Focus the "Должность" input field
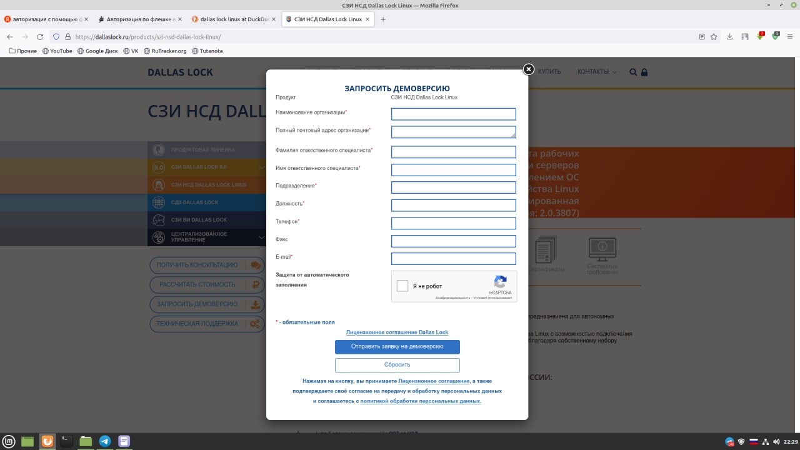800x450 pixels. point(454,206)
